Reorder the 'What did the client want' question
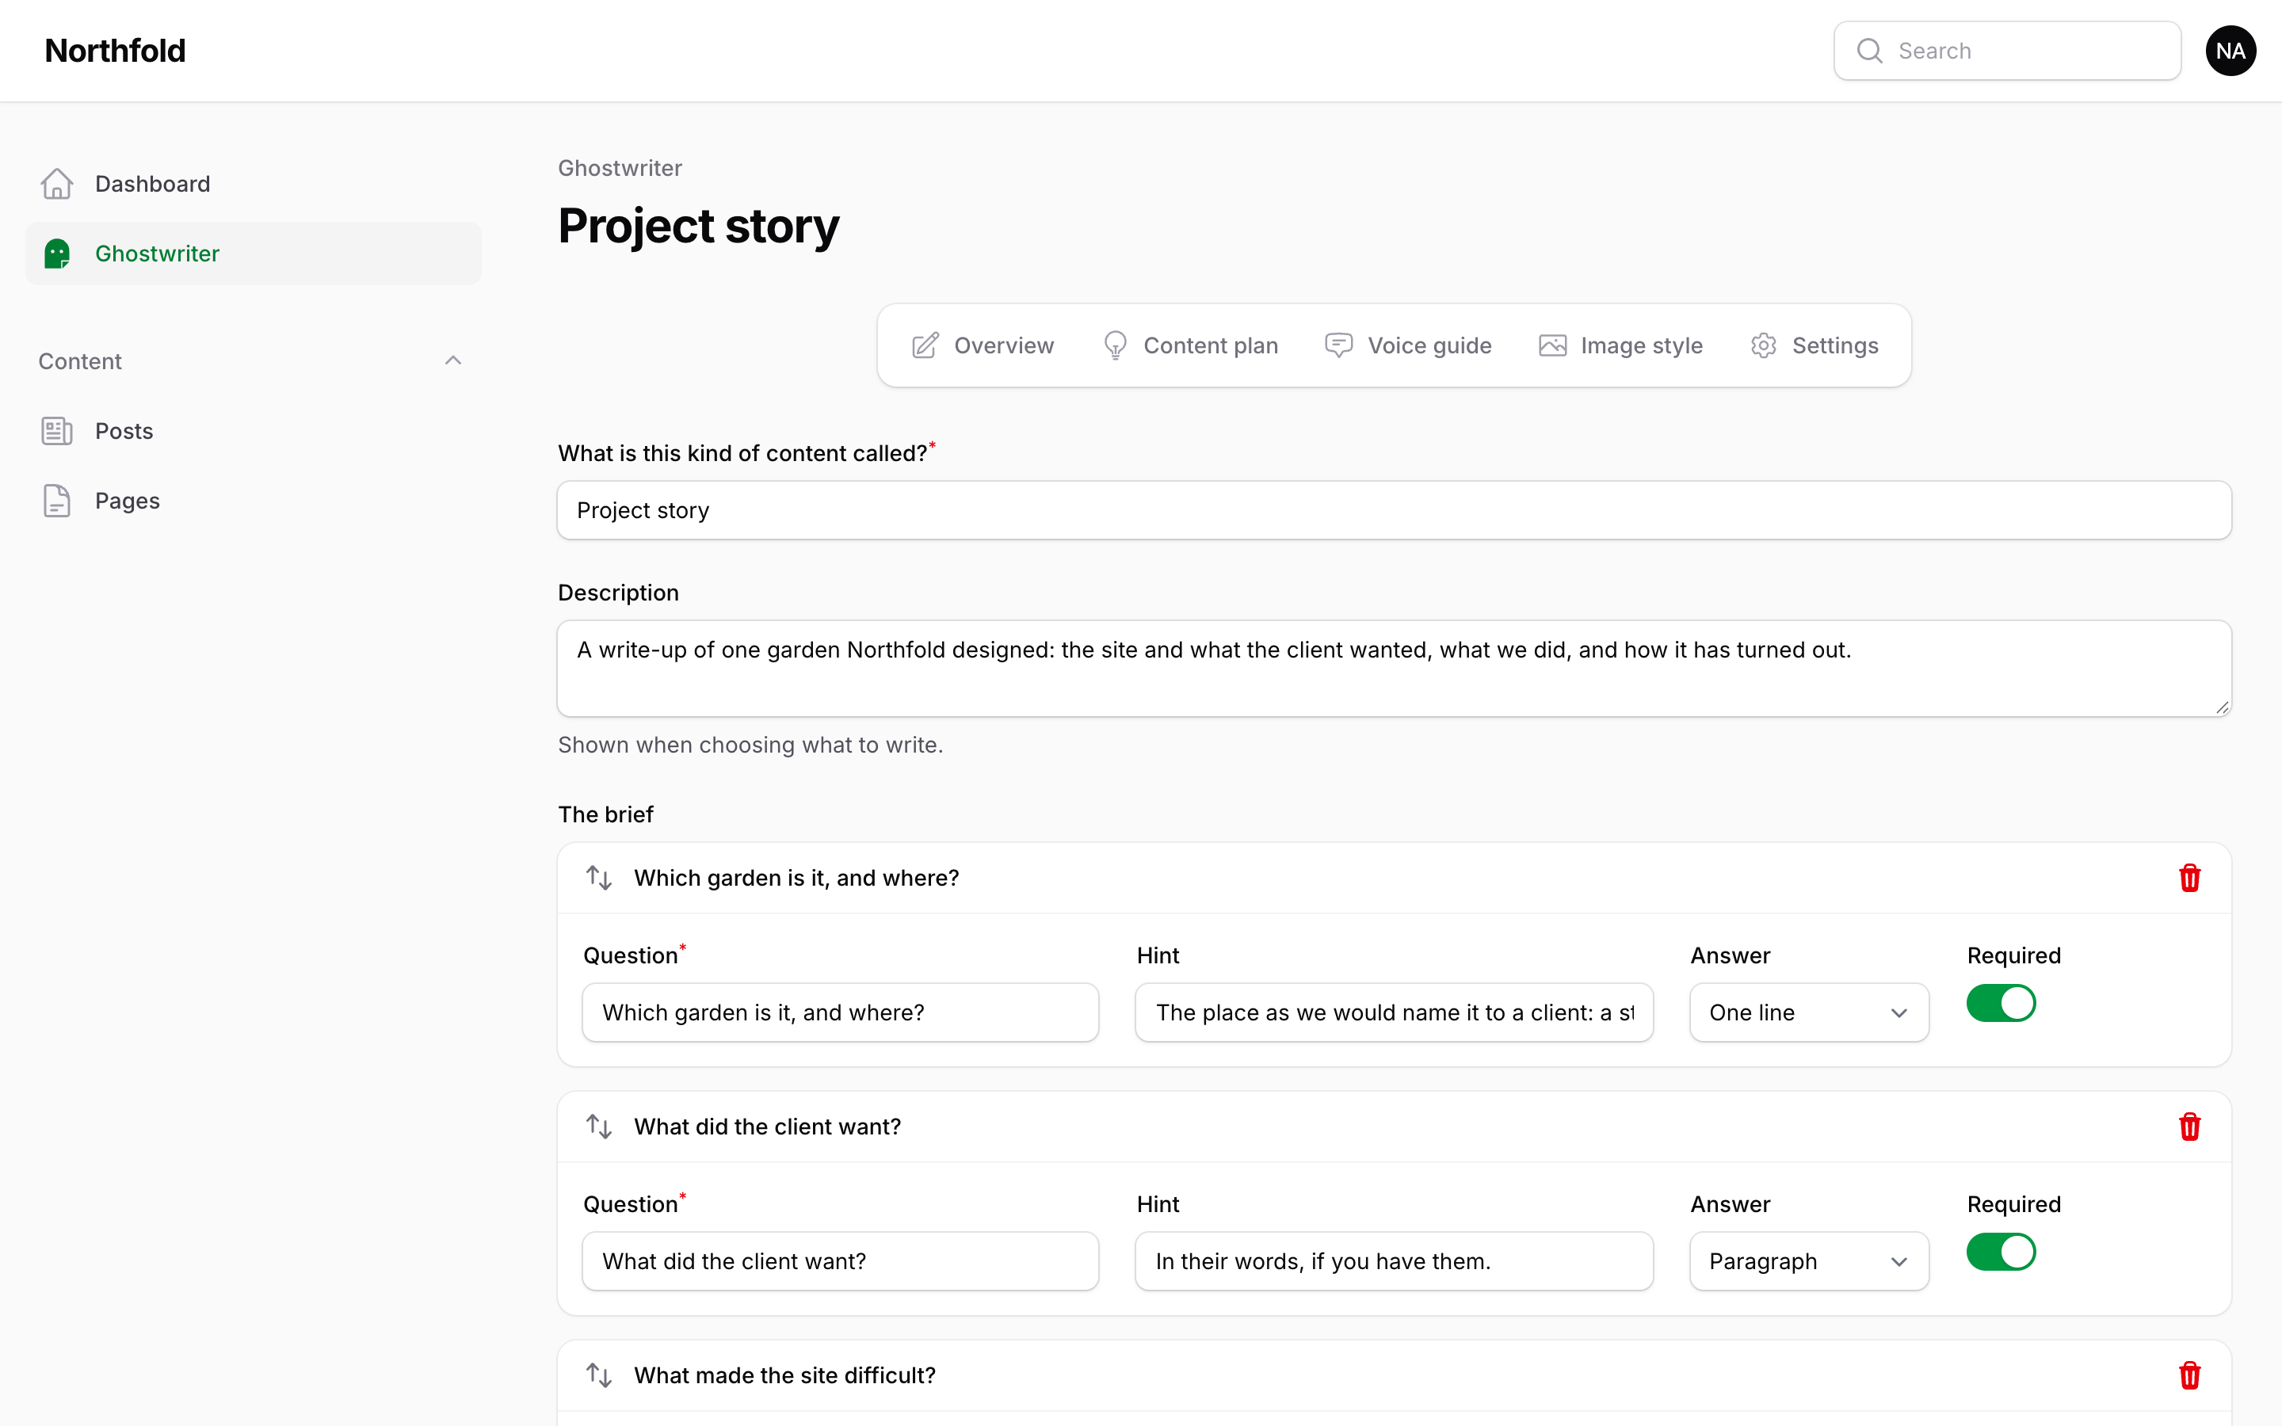Image resolution: width=2282 pixels, height=1426 pixels. [x=599, y=1127]
